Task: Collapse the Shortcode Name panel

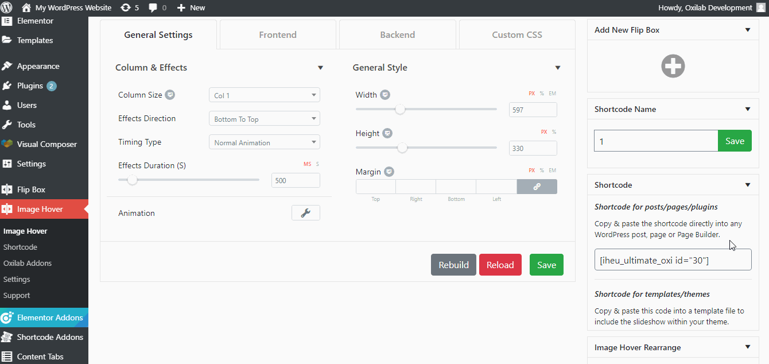Action: click(748, 109)
